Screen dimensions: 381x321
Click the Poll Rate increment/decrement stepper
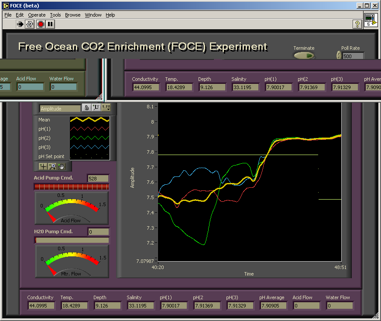pyautogui.click(x=339, y=55)
